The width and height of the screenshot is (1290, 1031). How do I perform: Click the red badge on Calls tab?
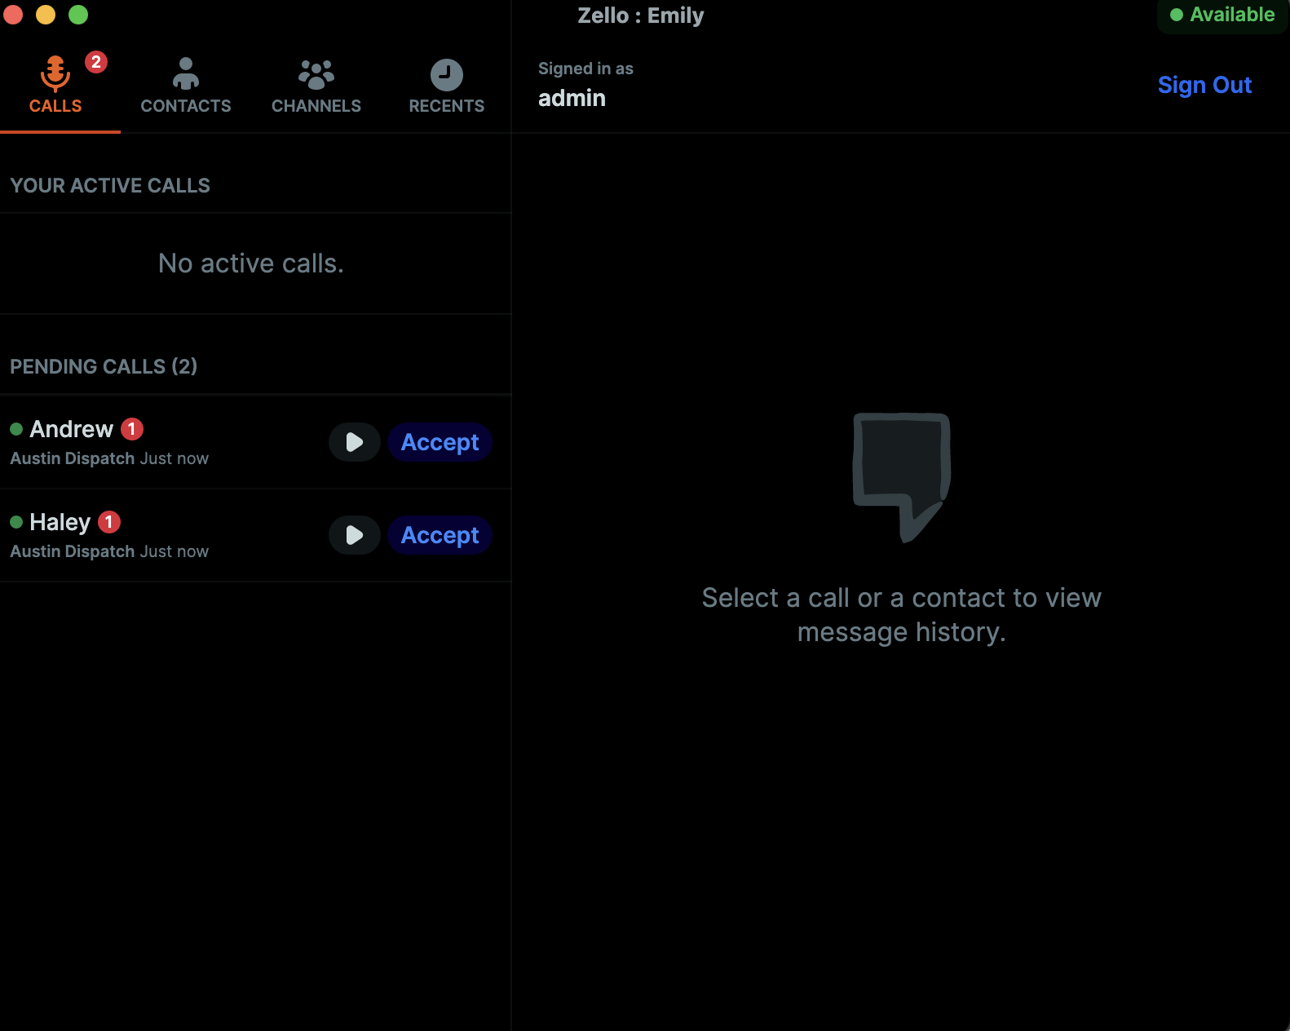pyautogui.click(x=96, y=62)
